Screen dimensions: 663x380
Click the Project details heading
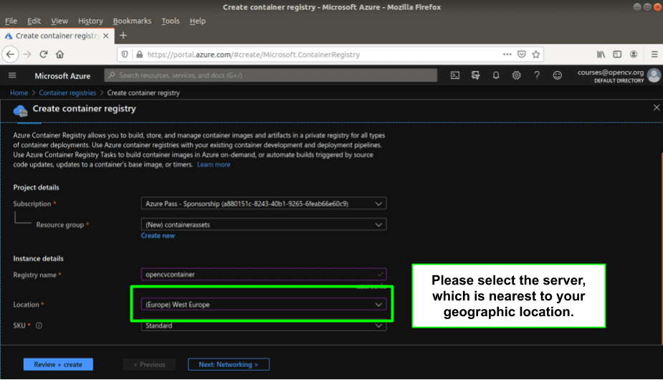tap(36, 187)
